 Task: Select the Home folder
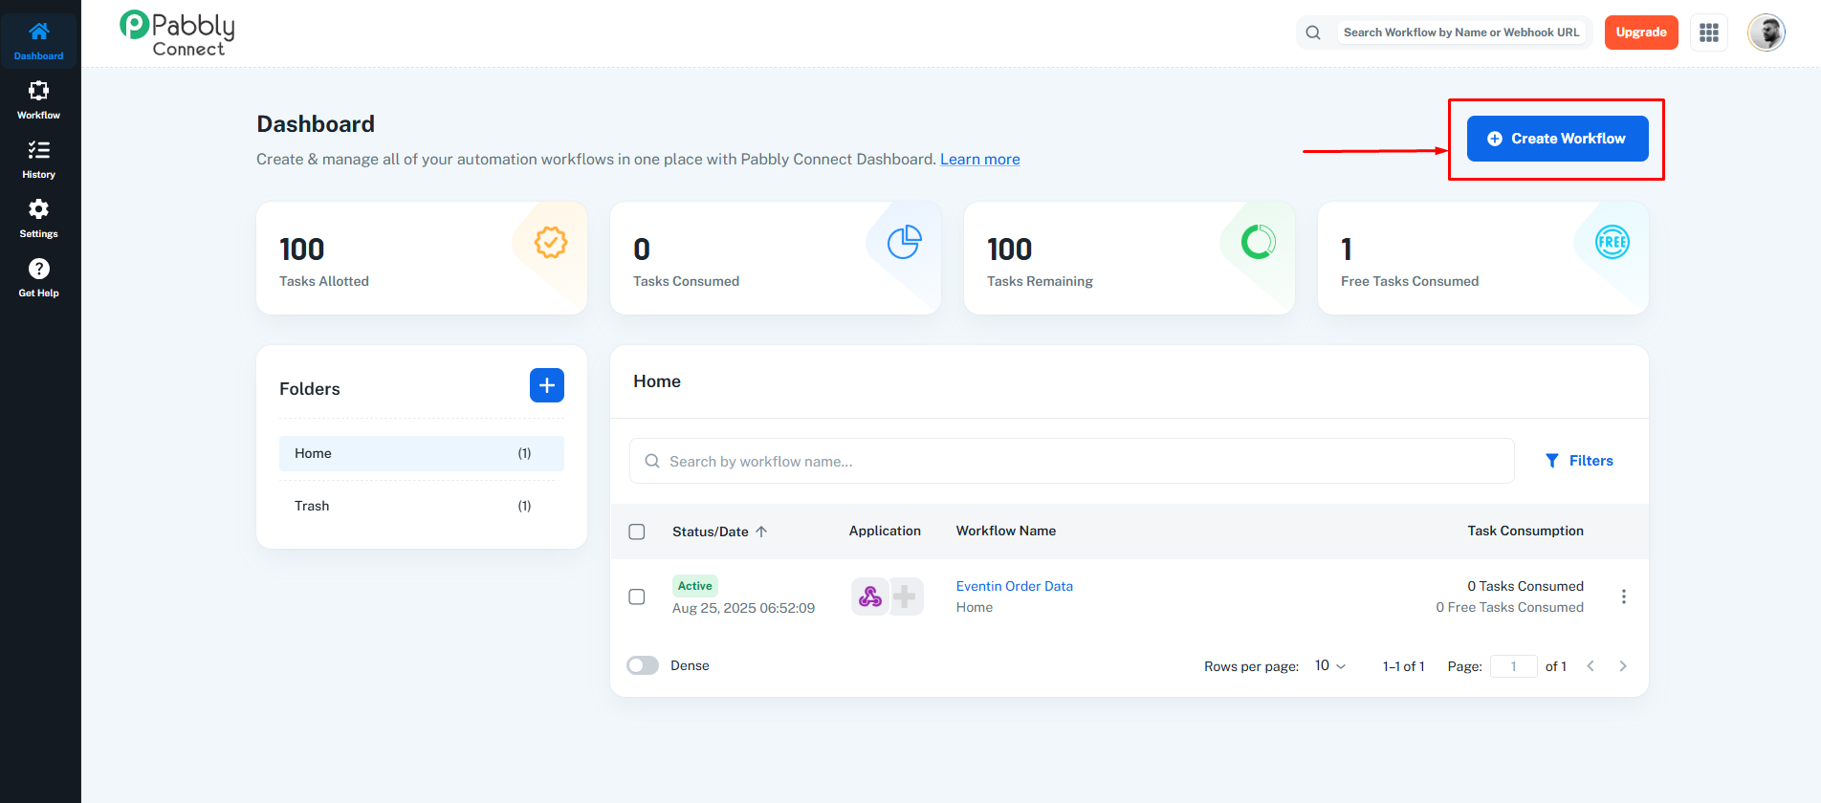(422, 453)
